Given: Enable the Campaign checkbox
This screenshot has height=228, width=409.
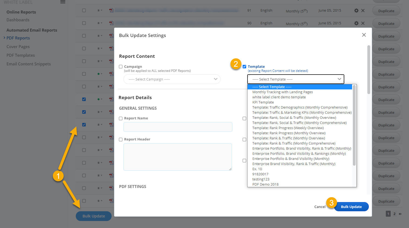Looking at the screenshot, I should click(x=121, y=67).
